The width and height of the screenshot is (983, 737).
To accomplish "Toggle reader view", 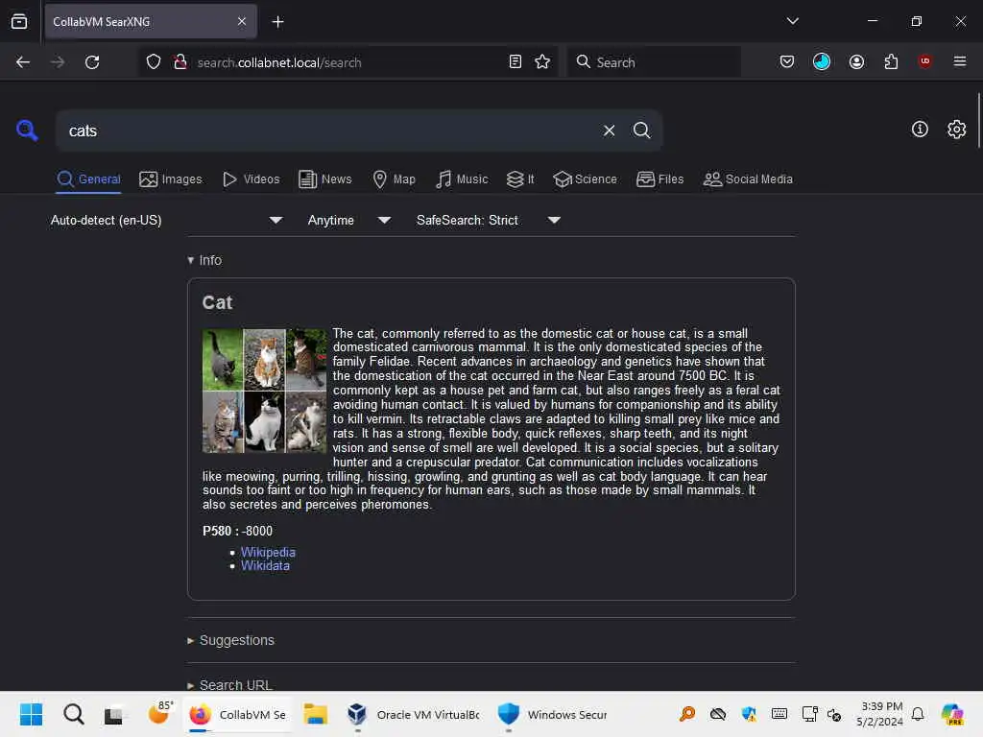I will click(515, 62).
